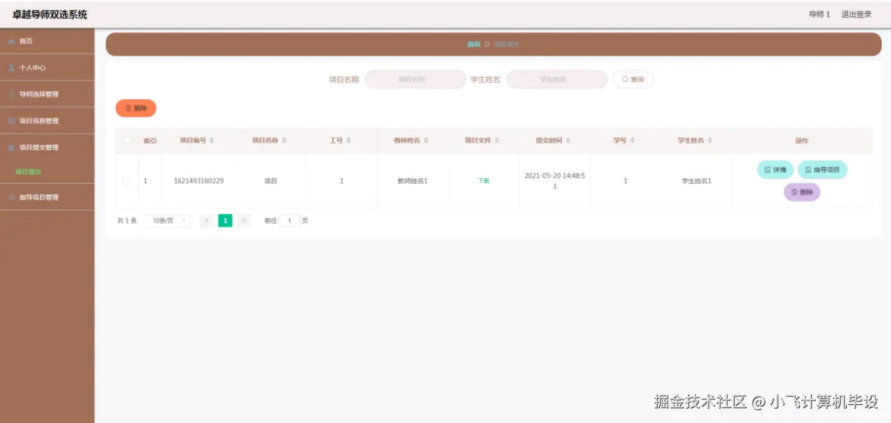Toggle the select-all checkbox in header

pos(127,141)
